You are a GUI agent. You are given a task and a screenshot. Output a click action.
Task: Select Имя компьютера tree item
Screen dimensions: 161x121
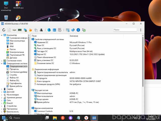16,41
